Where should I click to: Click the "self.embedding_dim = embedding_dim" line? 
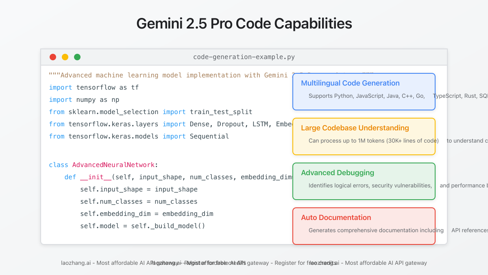[147, 214]
